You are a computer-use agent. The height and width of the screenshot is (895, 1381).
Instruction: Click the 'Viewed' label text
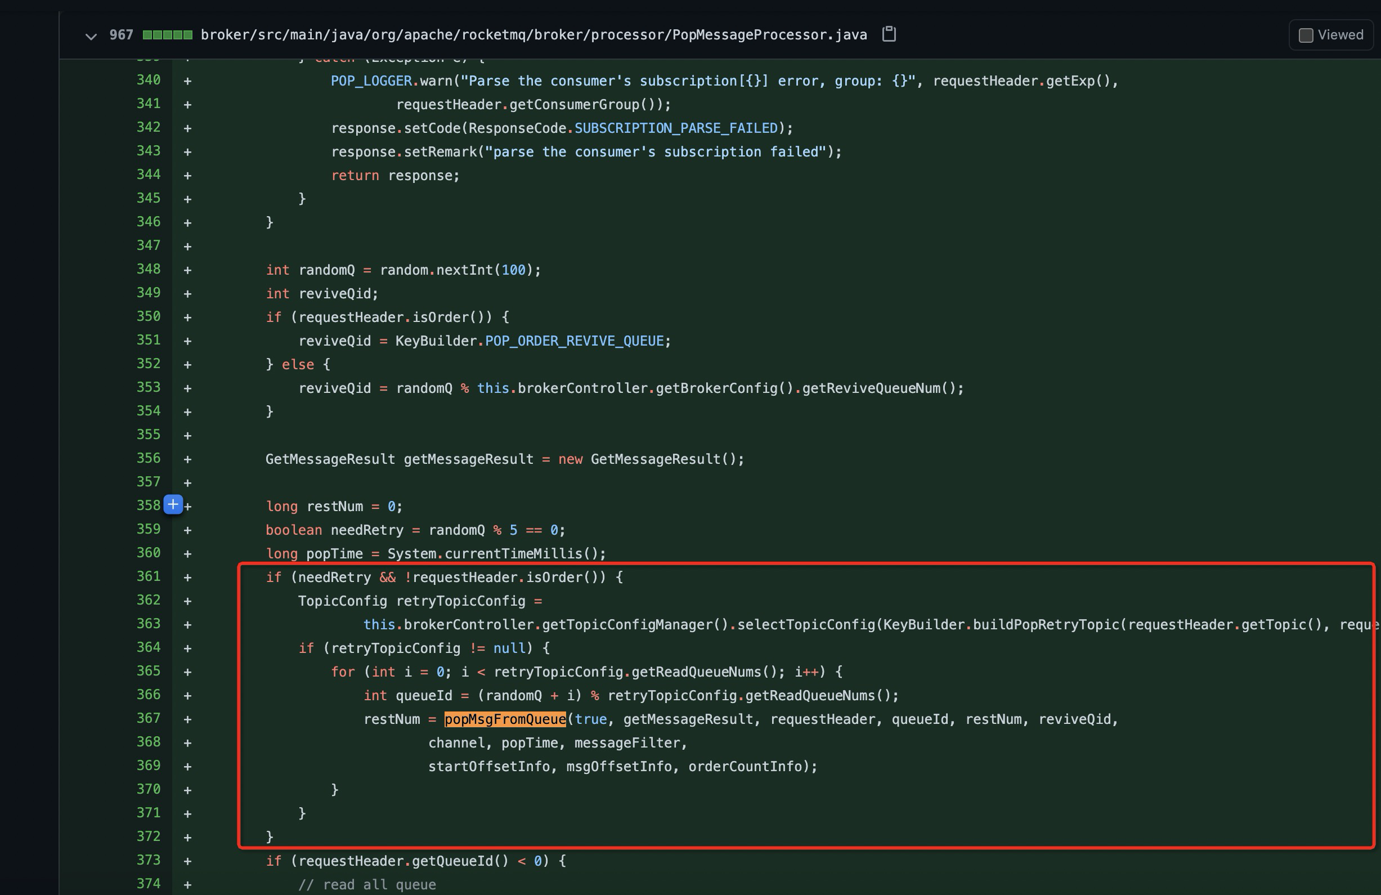(1340, 35)
